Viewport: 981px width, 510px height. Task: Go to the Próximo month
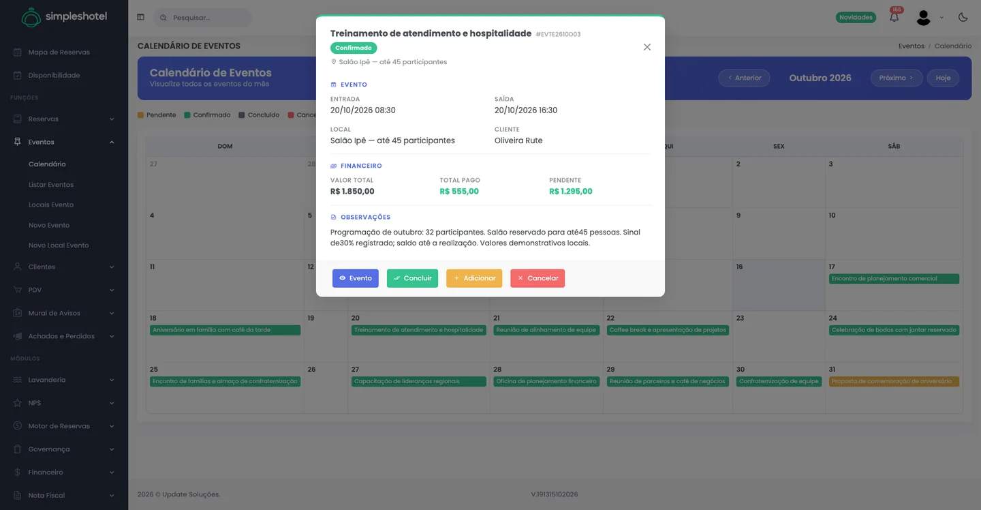click(x=897, y=78)
